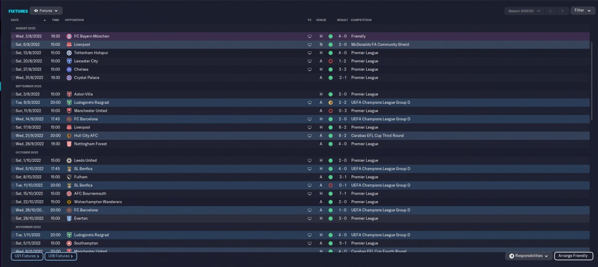Sort the fixtures by the DATE column header

(15, 20)
